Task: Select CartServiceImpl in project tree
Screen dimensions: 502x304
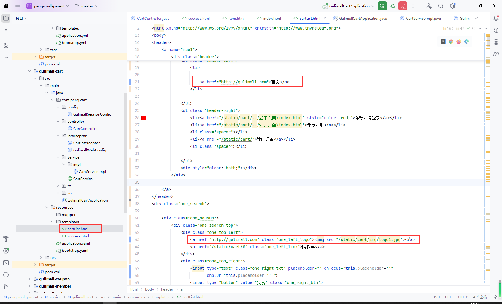Action: (x=92, y=171)
